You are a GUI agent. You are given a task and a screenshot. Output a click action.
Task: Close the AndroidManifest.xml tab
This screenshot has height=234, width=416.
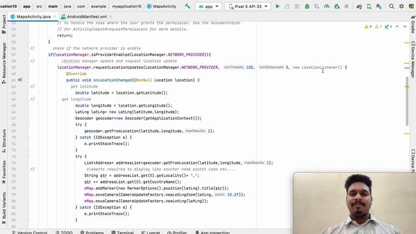point(110,16)
